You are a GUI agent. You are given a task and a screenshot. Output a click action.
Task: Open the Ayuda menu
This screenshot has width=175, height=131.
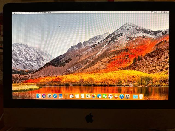(x=49, y=13)
